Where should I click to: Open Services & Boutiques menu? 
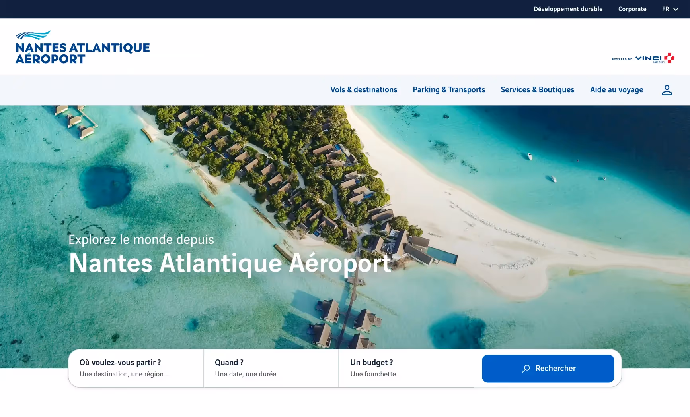click(538, 90)
